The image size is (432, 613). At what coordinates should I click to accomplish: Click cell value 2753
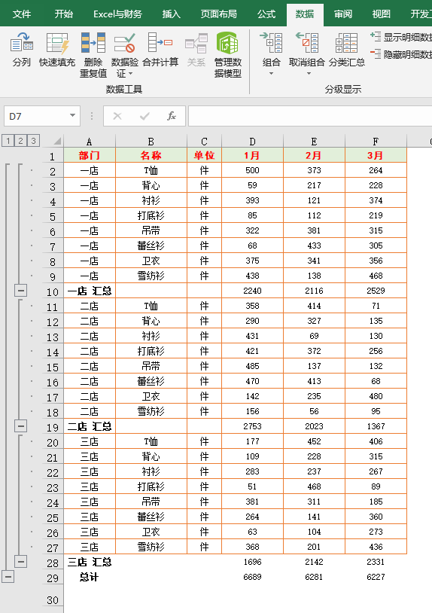(x=252, y=426)
